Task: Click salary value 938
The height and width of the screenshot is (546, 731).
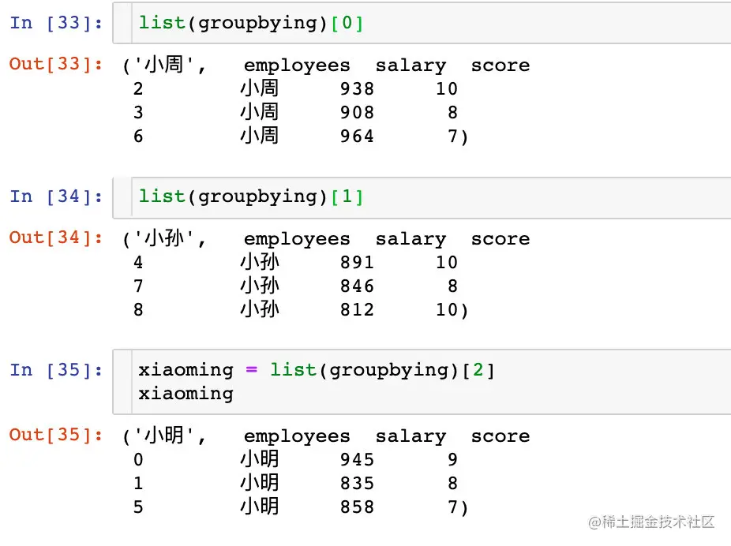Action: [357, 89]
